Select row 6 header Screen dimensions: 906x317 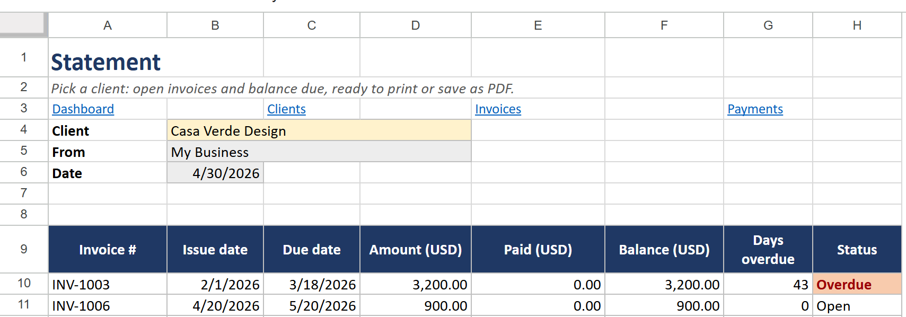(24, 172)
